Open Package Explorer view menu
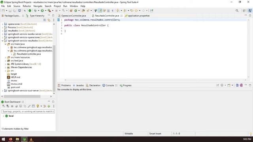Screen dimensions: 253x142 pyautogui.click(x=54, y=20)
